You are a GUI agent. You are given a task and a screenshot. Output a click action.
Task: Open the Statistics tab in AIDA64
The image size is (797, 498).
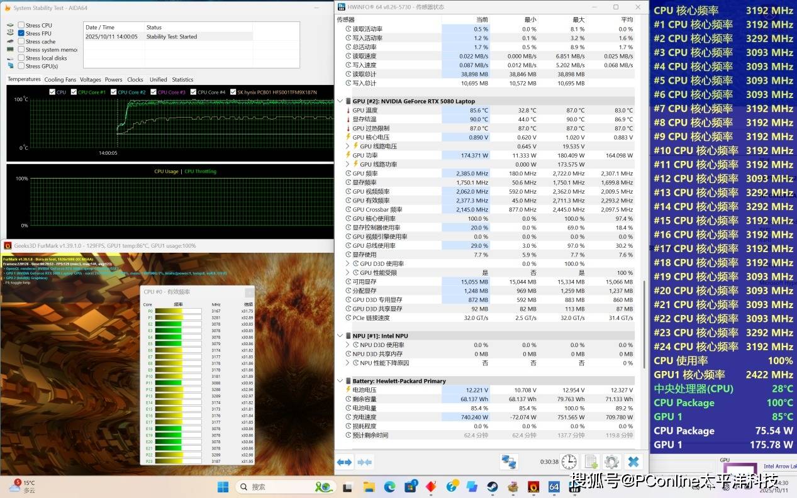coord(182,80)
